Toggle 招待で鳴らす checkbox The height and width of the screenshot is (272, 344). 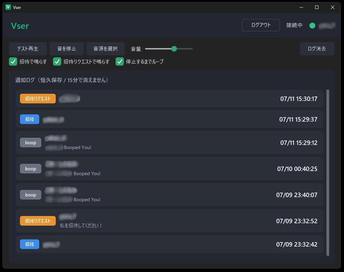click(13, 61)
